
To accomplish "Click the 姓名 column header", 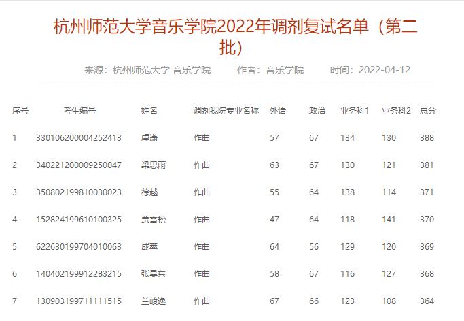I will click(149, 111).
